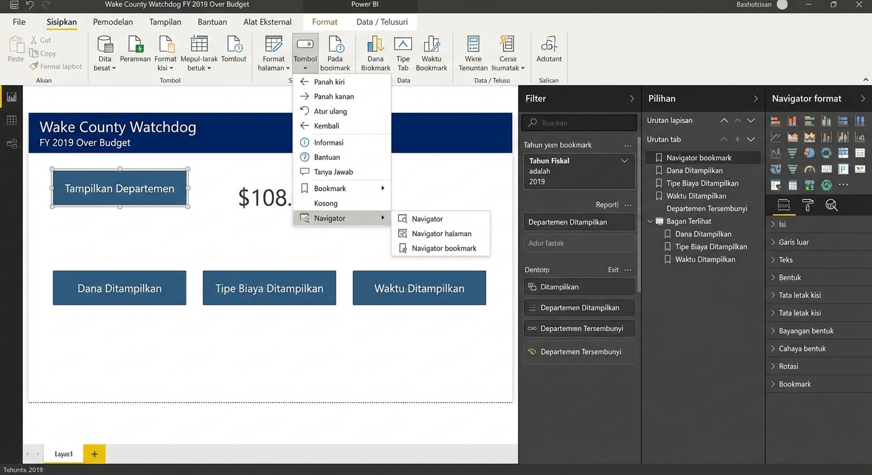Open the analytics magnifier tab
This screenshot has height=475, width=872.
tap(832, 205)
